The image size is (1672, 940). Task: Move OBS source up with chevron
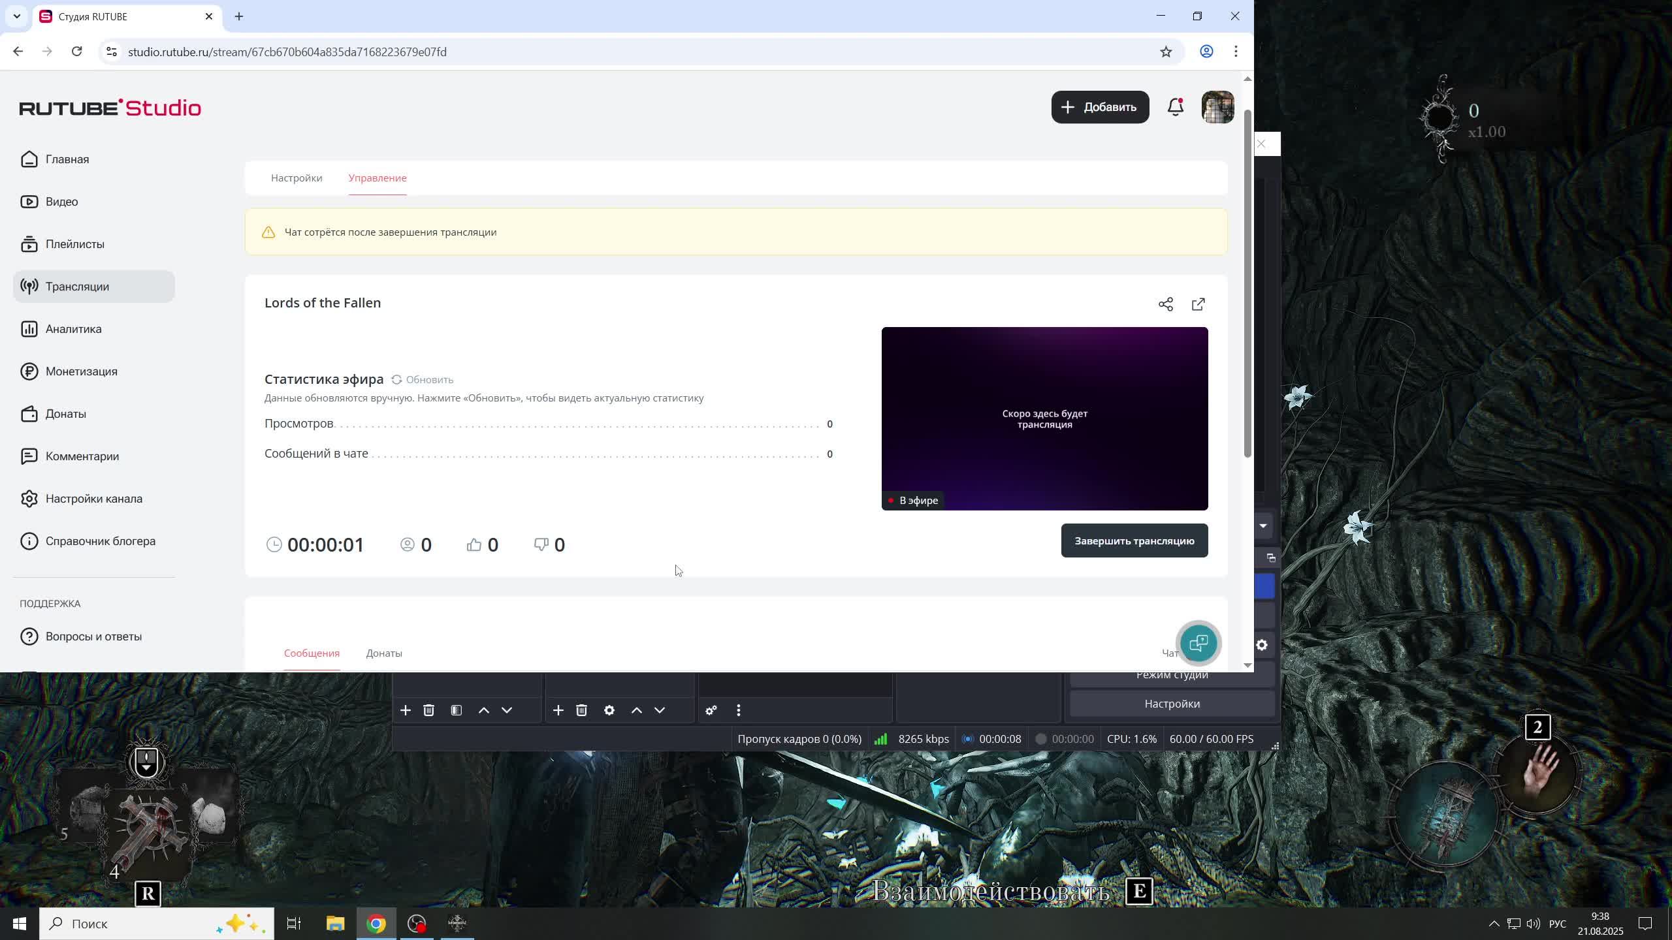tap(637, 710)
